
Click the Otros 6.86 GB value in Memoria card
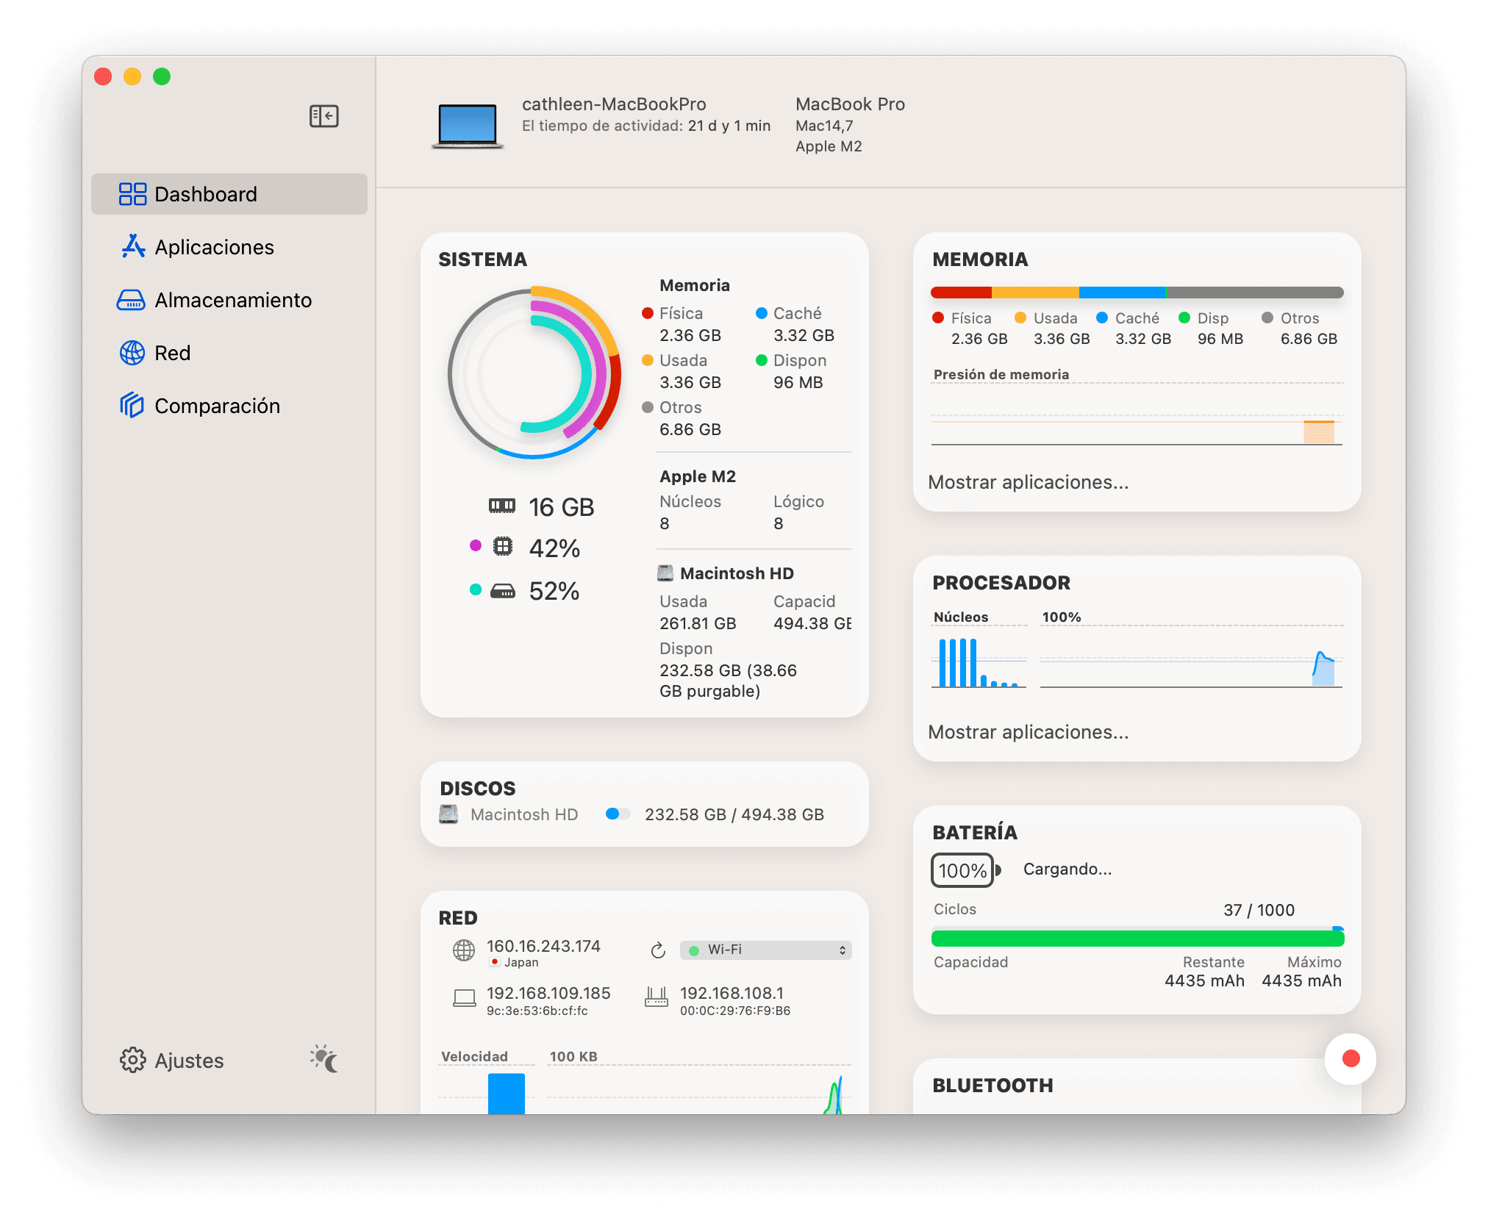click(x=1309, y=339)
